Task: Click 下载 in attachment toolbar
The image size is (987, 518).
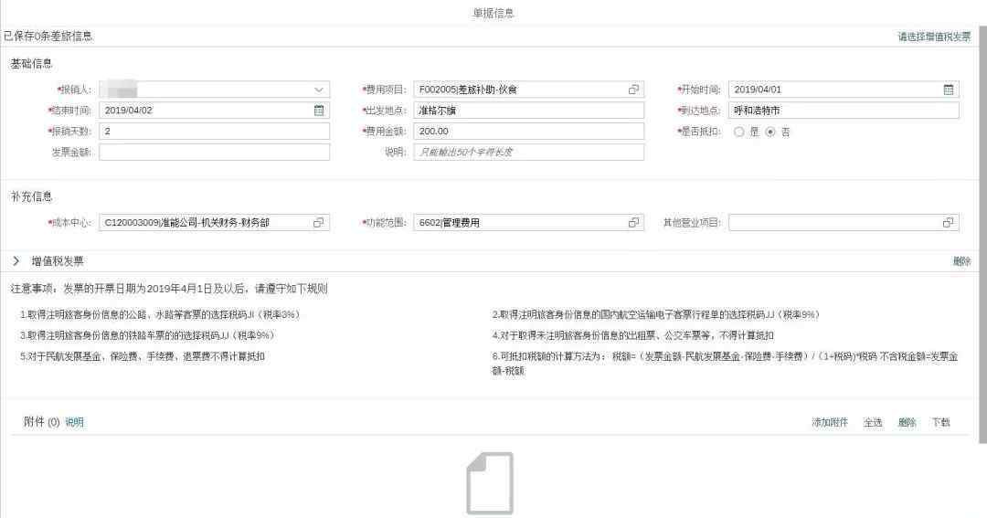Action: tap(940, 423)
